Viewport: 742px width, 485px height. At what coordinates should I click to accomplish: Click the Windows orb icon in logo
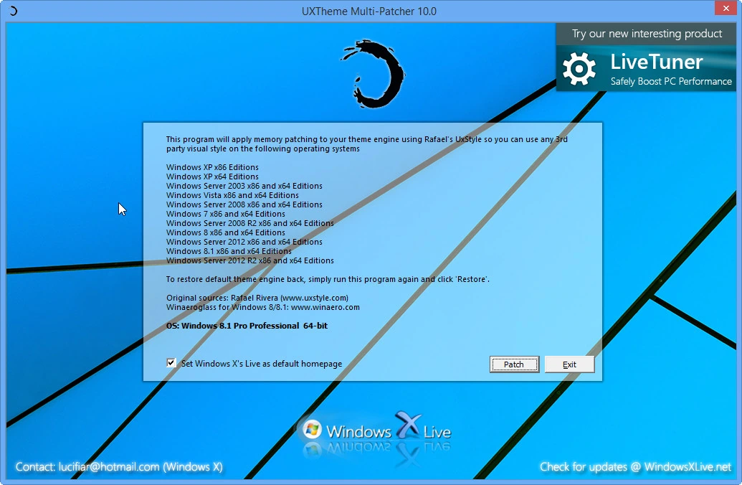(x=312, y=430)
